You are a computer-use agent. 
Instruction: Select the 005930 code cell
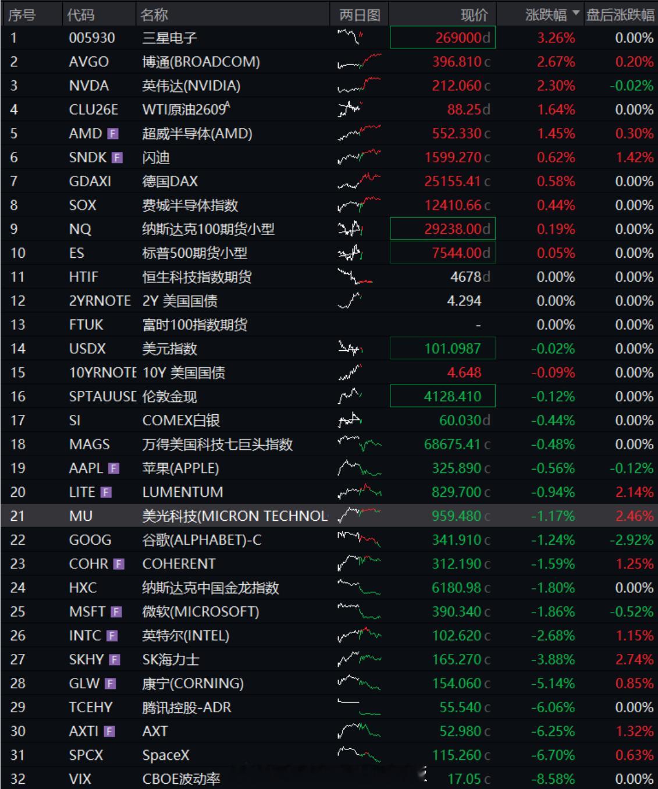(92, 38)
